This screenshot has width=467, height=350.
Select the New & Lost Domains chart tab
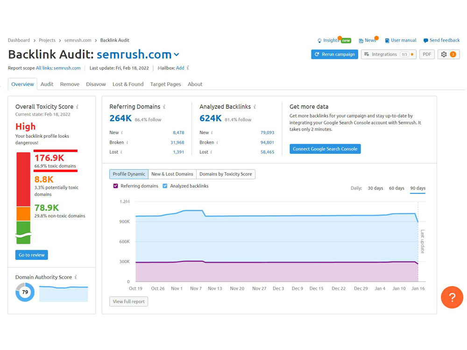[172, 174]
